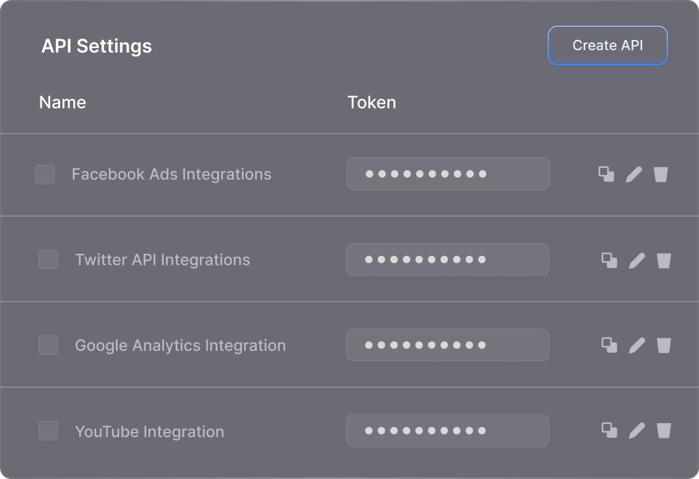Copy the Facebook Ads Integrations token
This screenshot has height=479, width=699.
point(607,174)
